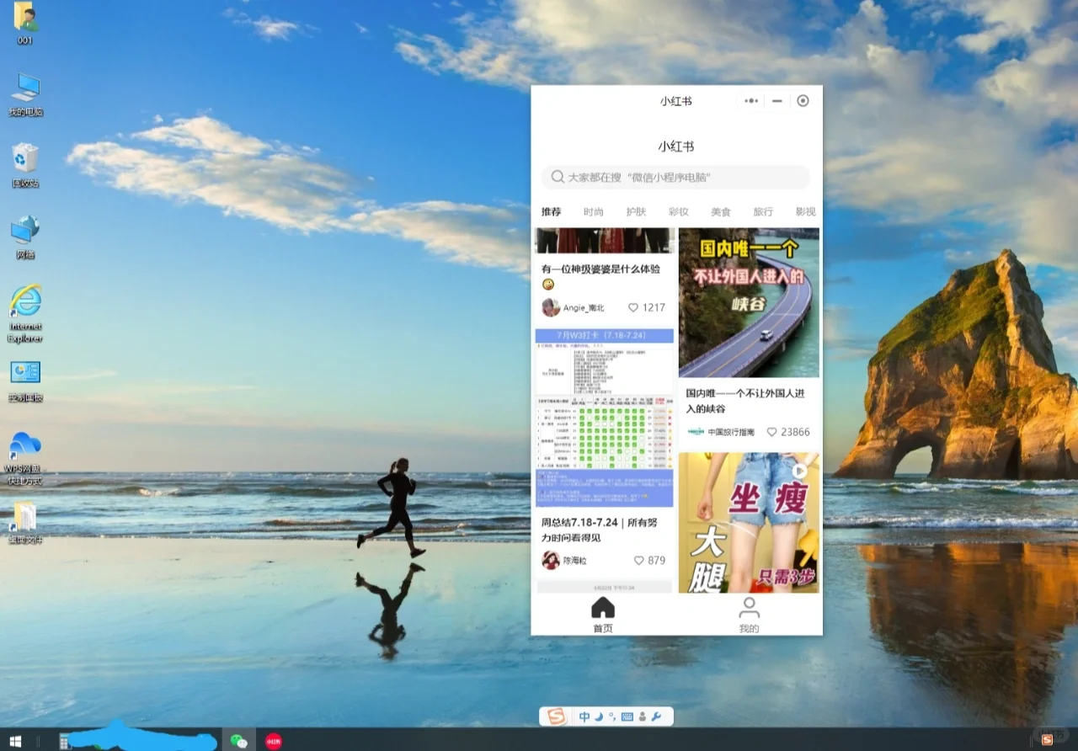Click author name 陈海粒

[x=575, y=561]
